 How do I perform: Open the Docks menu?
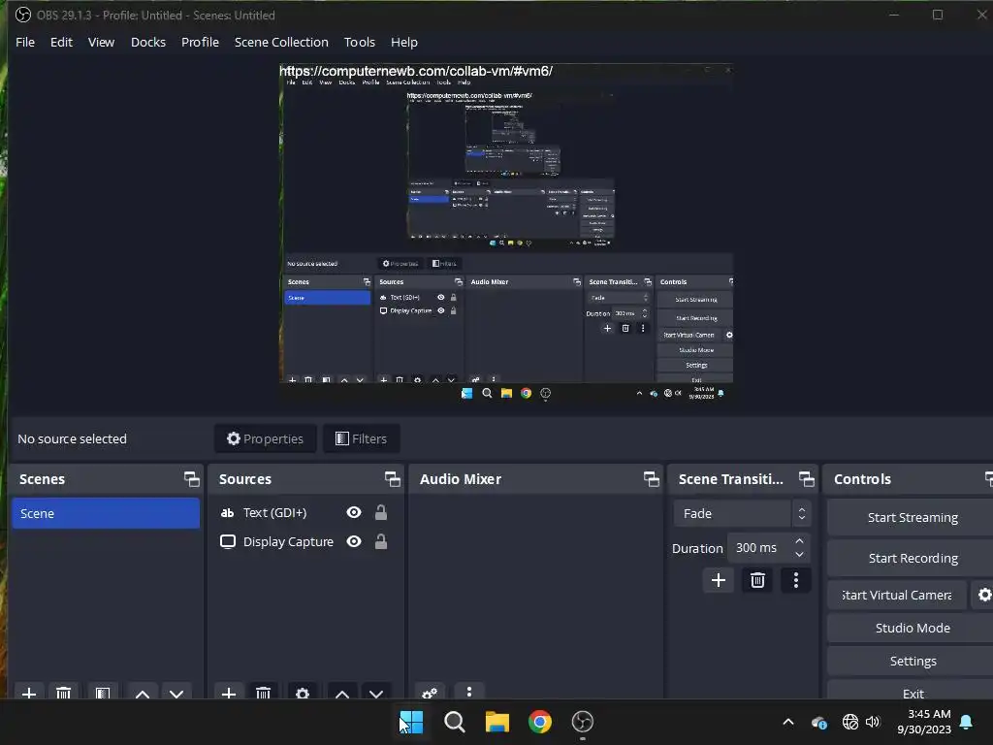pos(148,42)
